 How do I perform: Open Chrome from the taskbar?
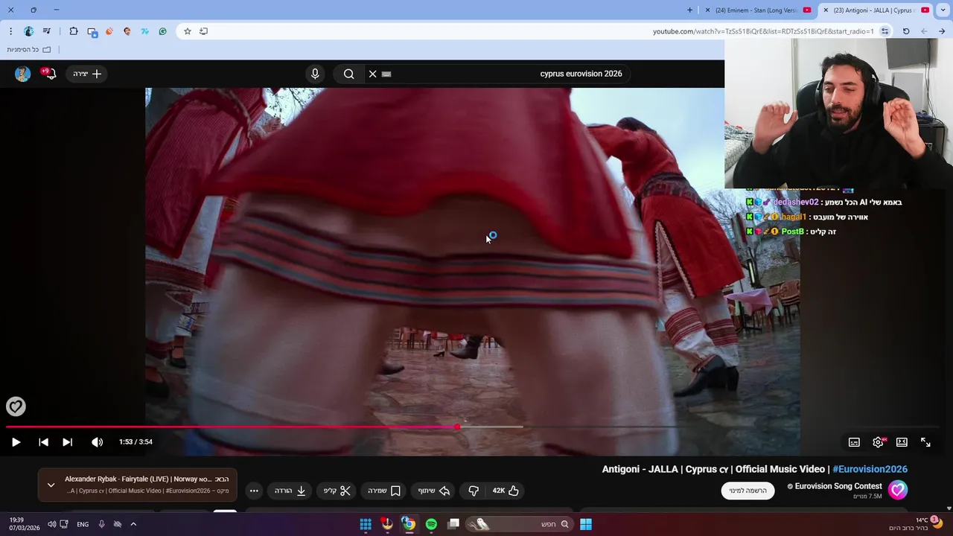[409, 524]
